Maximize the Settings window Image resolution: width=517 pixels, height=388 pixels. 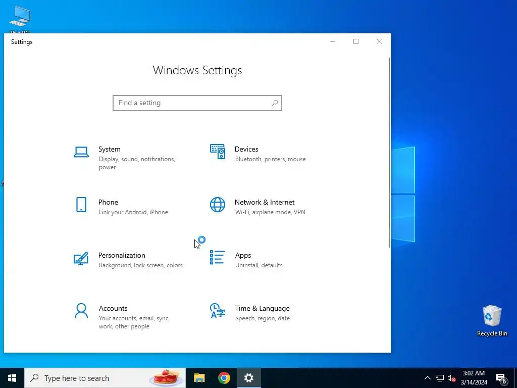click(x=356, y=41)
